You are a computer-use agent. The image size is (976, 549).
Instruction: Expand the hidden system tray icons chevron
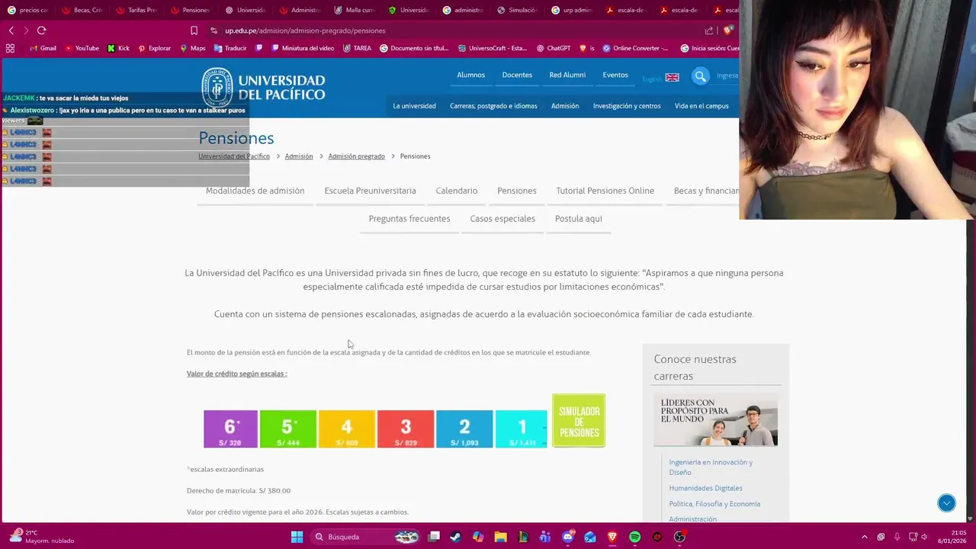(x=864, y=537)
